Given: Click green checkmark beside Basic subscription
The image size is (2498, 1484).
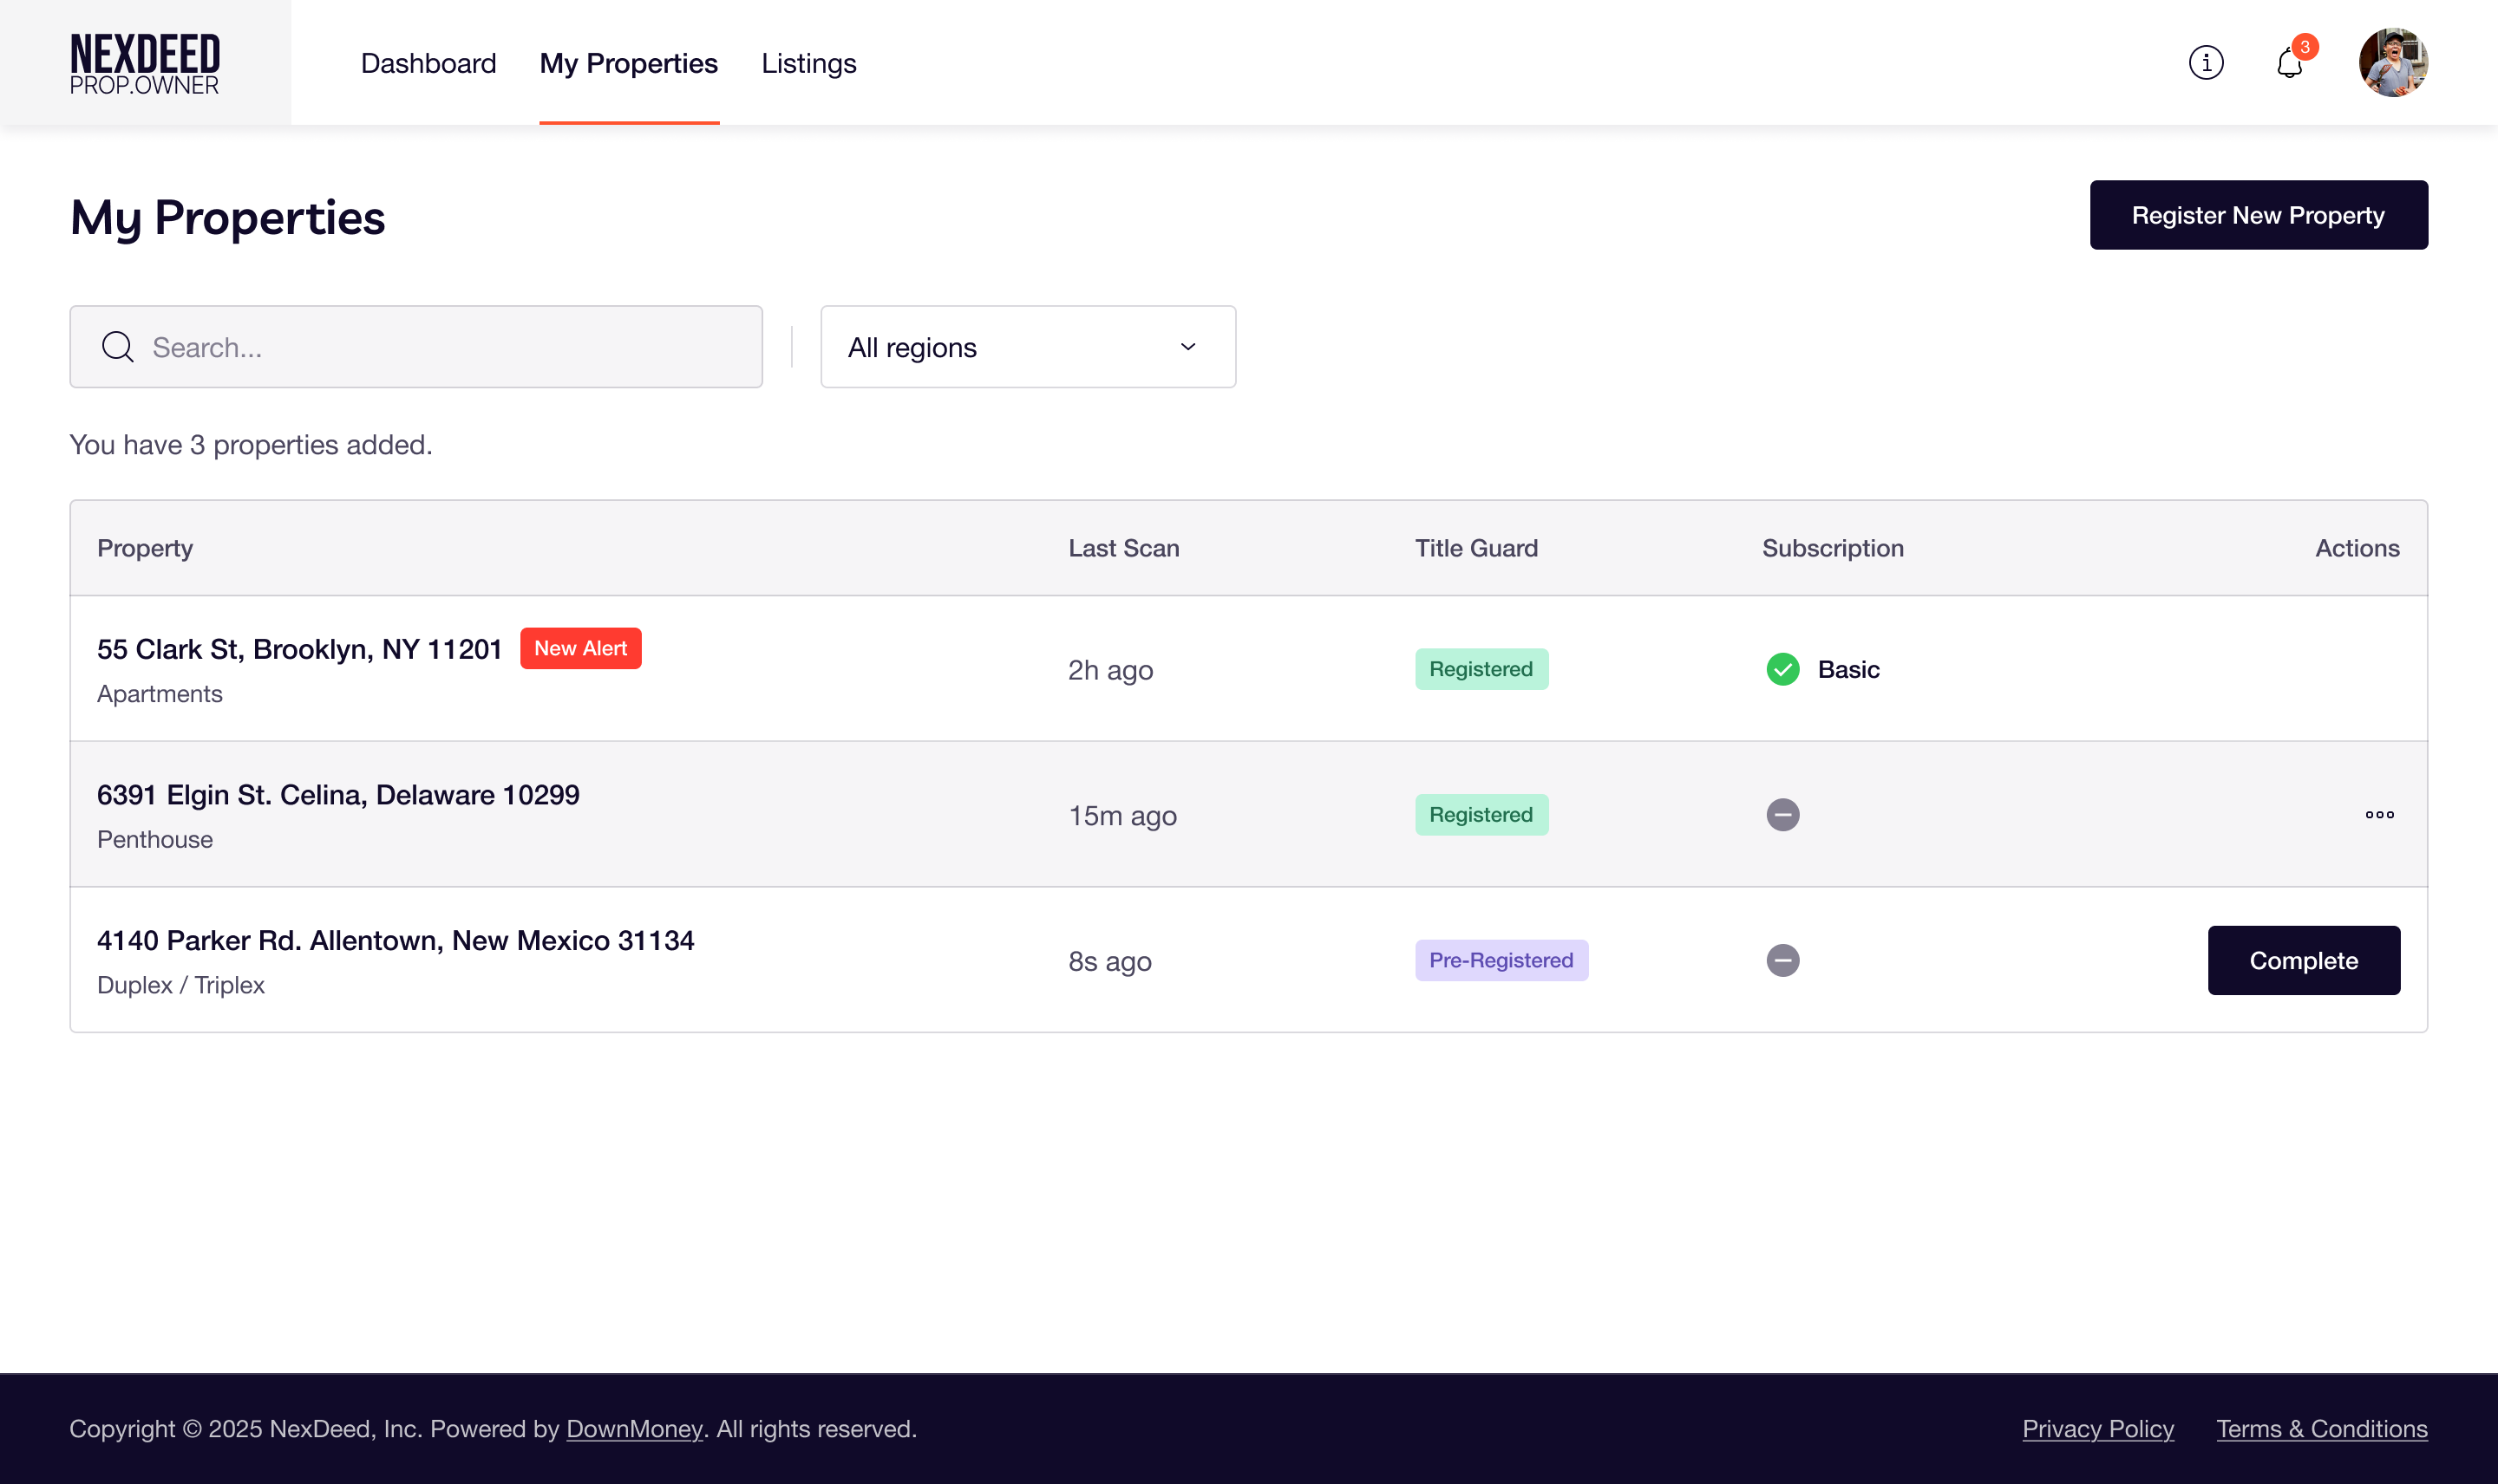Looking at the screenshot, I should tap(1782, 669).
